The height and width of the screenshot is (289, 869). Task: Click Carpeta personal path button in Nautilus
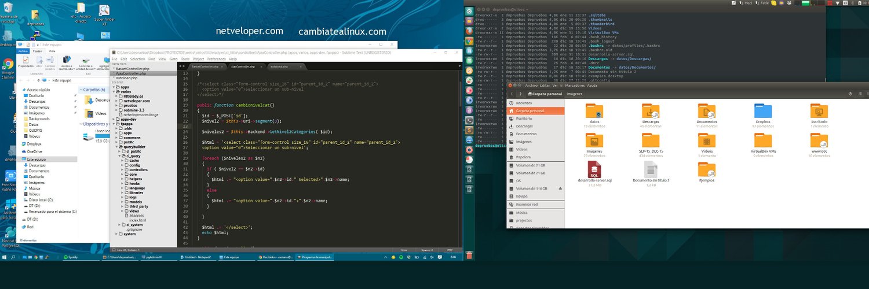(x=545, y=94)
